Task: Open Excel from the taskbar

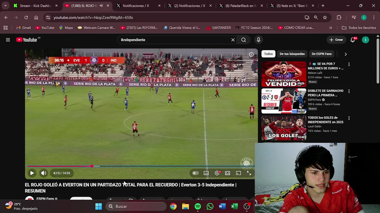Action: (234, 206)
